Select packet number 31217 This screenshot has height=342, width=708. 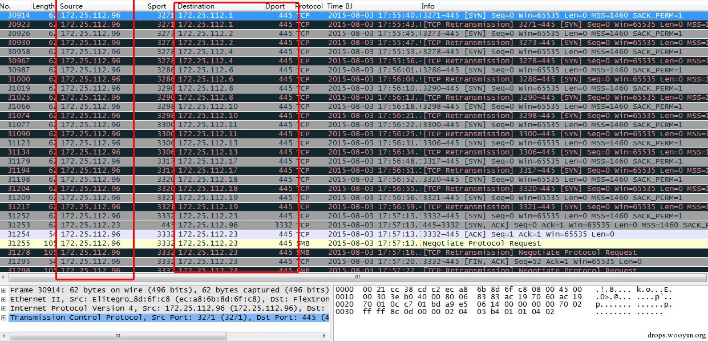pos(354,207)
